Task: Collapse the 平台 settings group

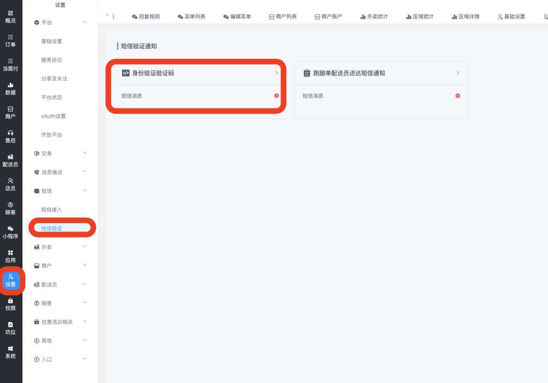Action: 85,22
